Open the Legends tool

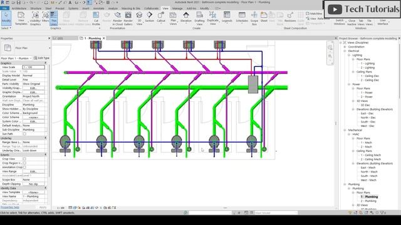click(x=227, y=17)
